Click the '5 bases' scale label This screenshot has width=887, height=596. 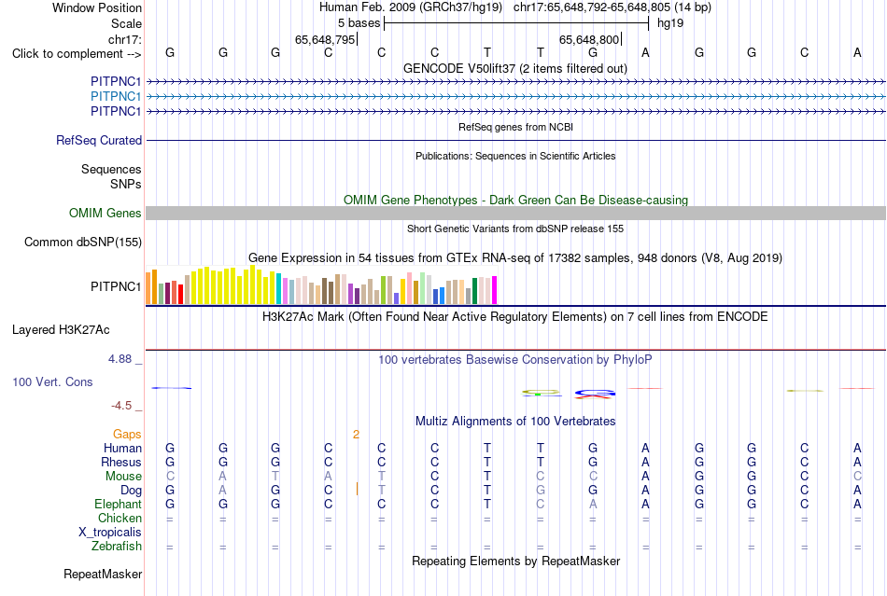tap(359, 23)
